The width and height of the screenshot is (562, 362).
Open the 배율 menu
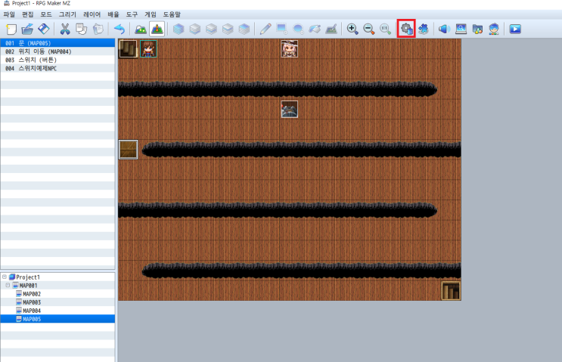[113, 14]
